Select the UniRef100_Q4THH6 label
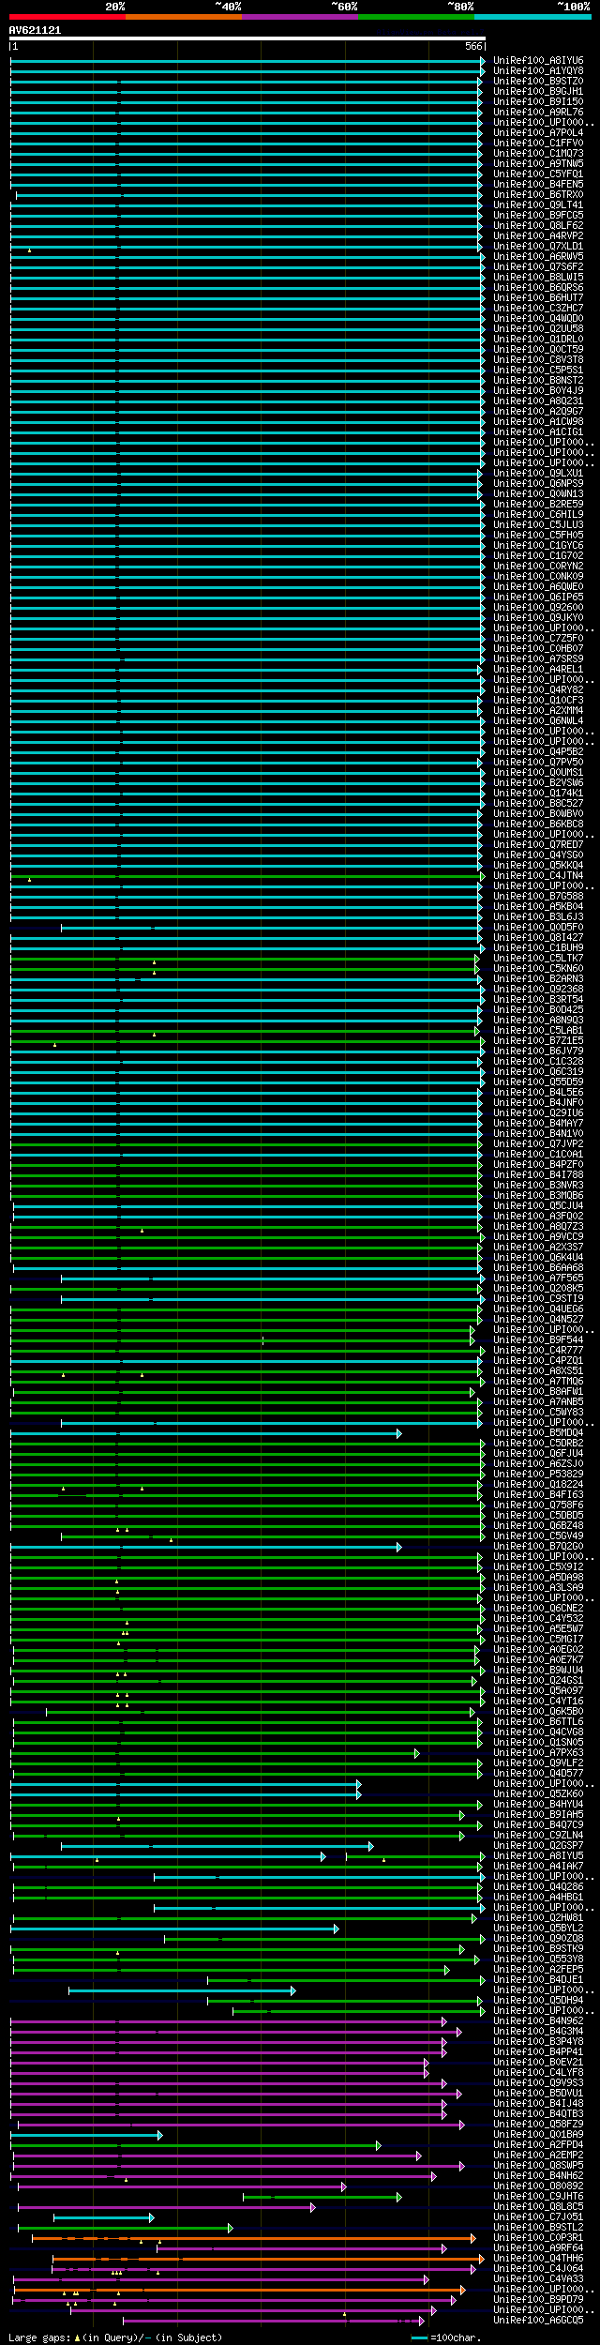 tap(538, 2258)
